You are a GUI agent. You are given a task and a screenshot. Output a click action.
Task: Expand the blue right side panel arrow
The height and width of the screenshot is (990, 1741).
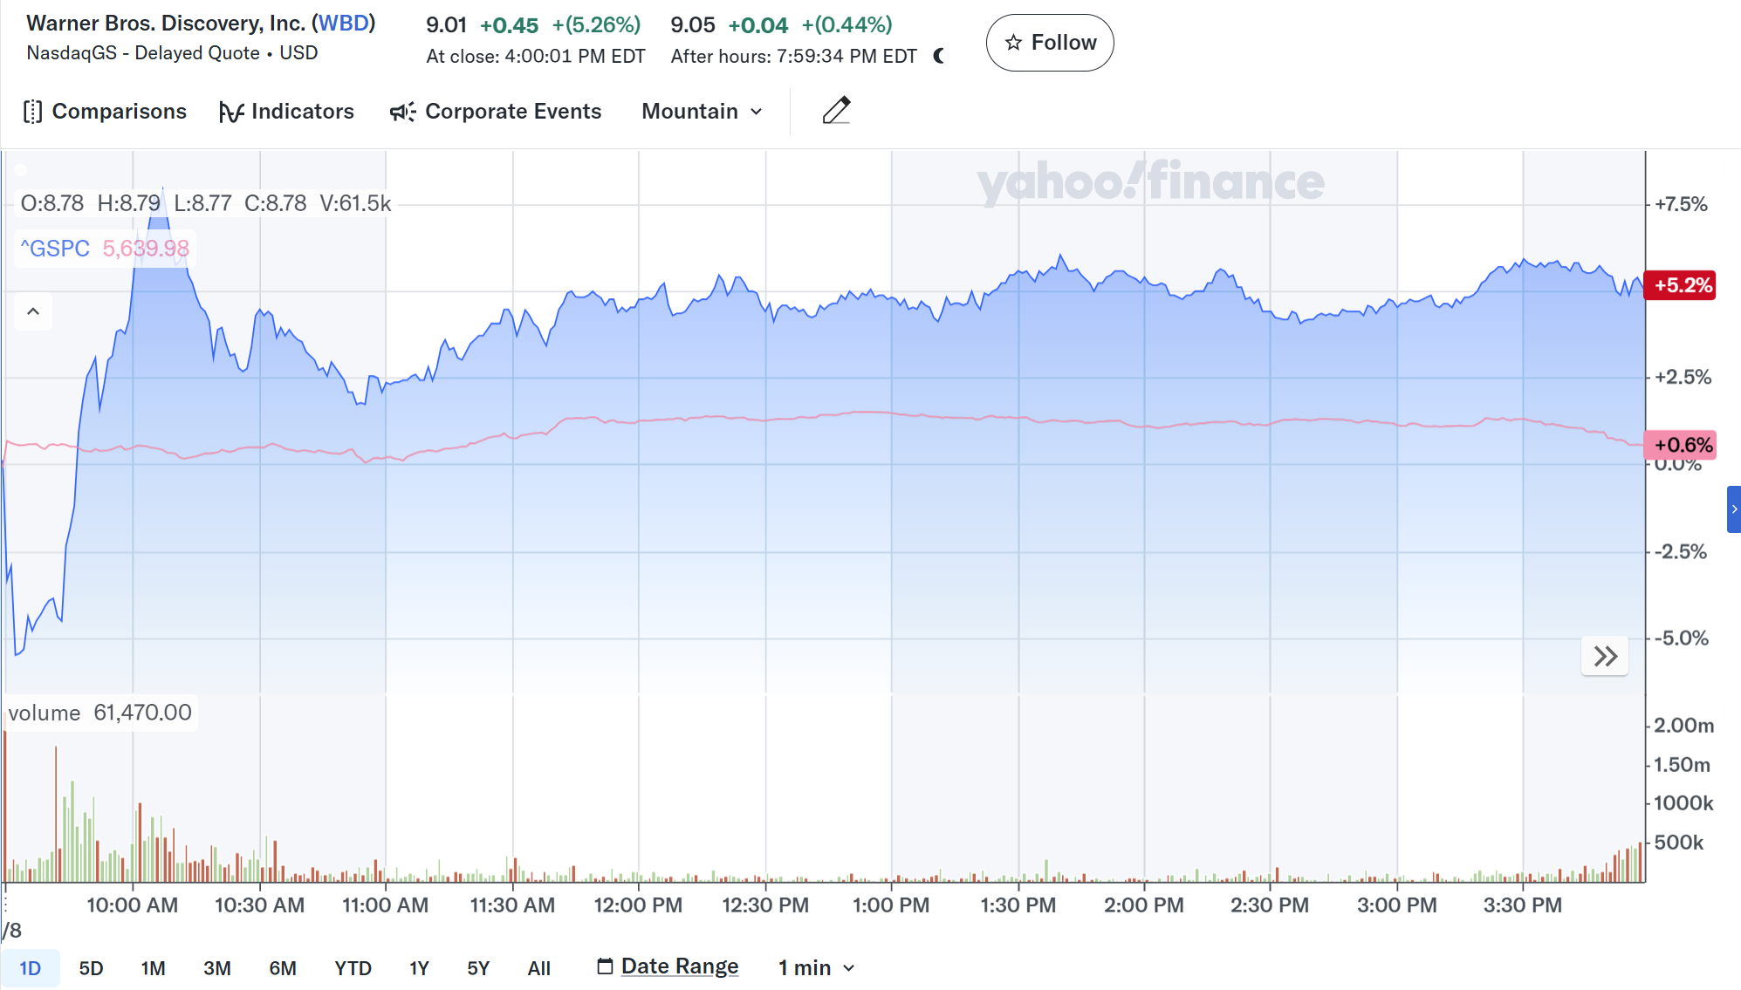point(1733,509)
